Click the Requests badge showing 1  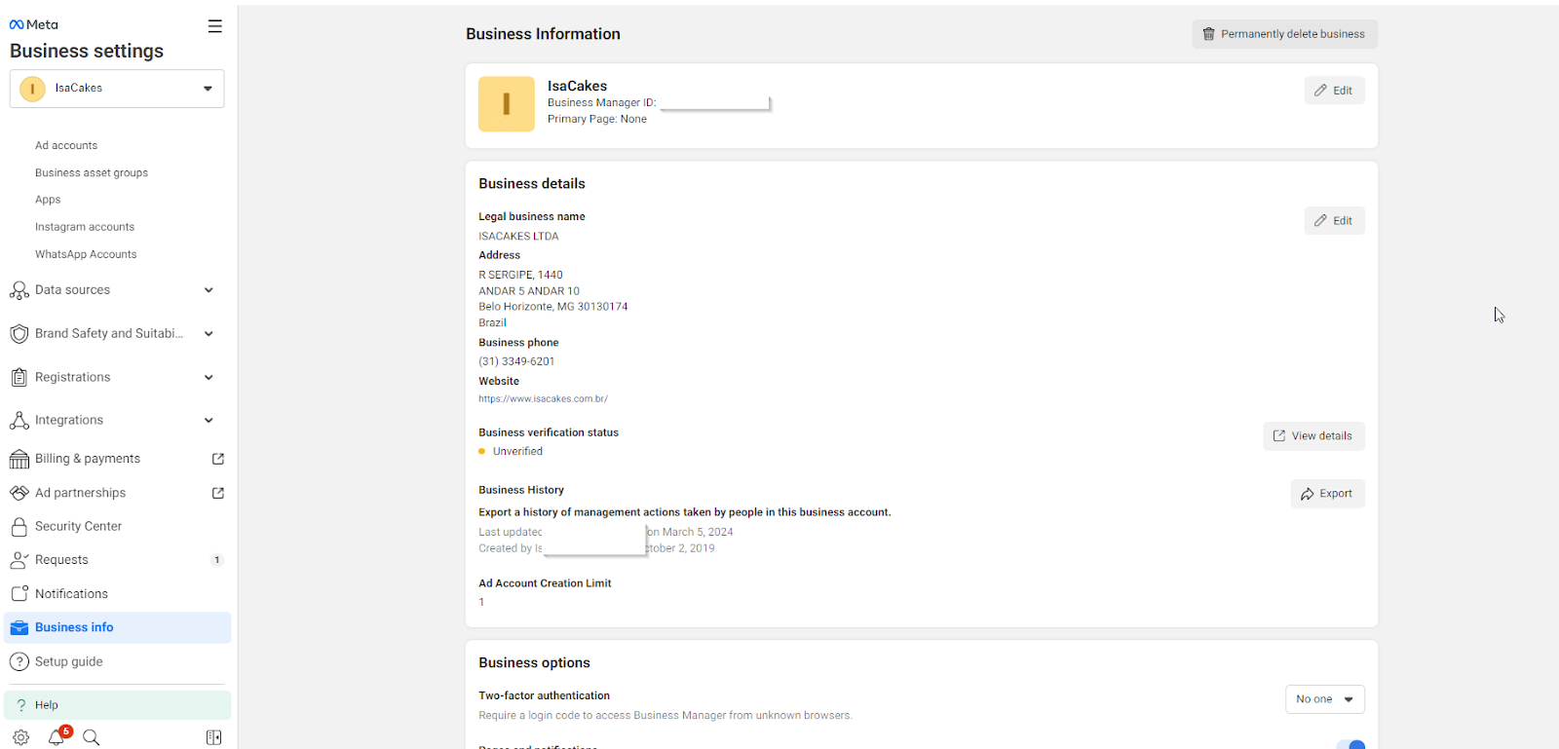(217, 560)
